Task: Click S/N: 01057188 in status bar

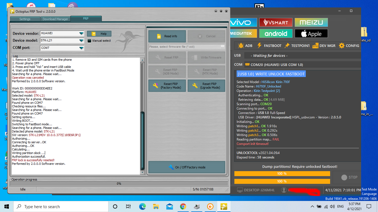Action: click(203, 189)
